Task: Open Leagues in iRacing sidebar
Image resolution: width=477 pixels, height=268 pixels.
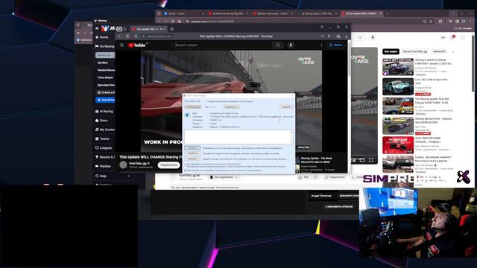Action: 104,148
